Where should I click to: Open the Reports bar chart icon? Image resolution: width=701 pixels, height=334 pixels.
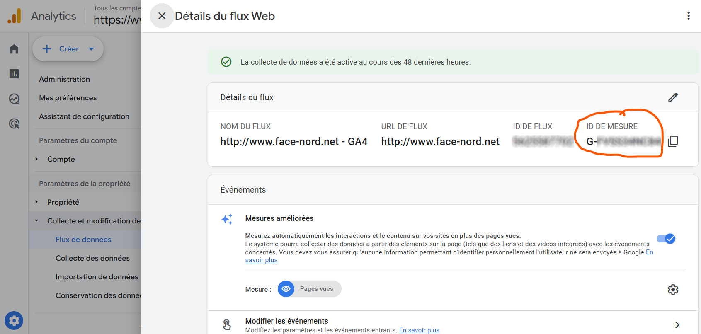pos(14,74)
